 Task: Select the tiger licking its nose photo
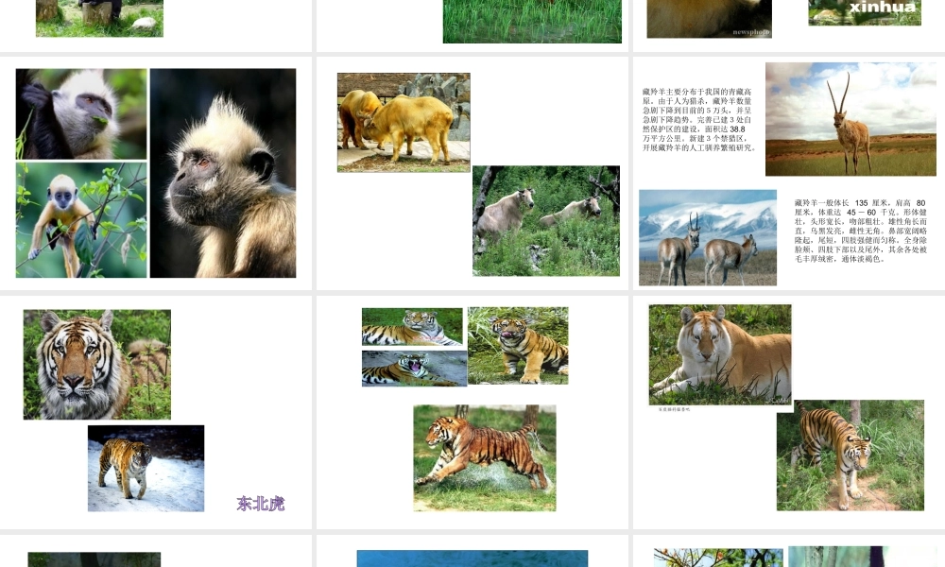coord(518,345)
